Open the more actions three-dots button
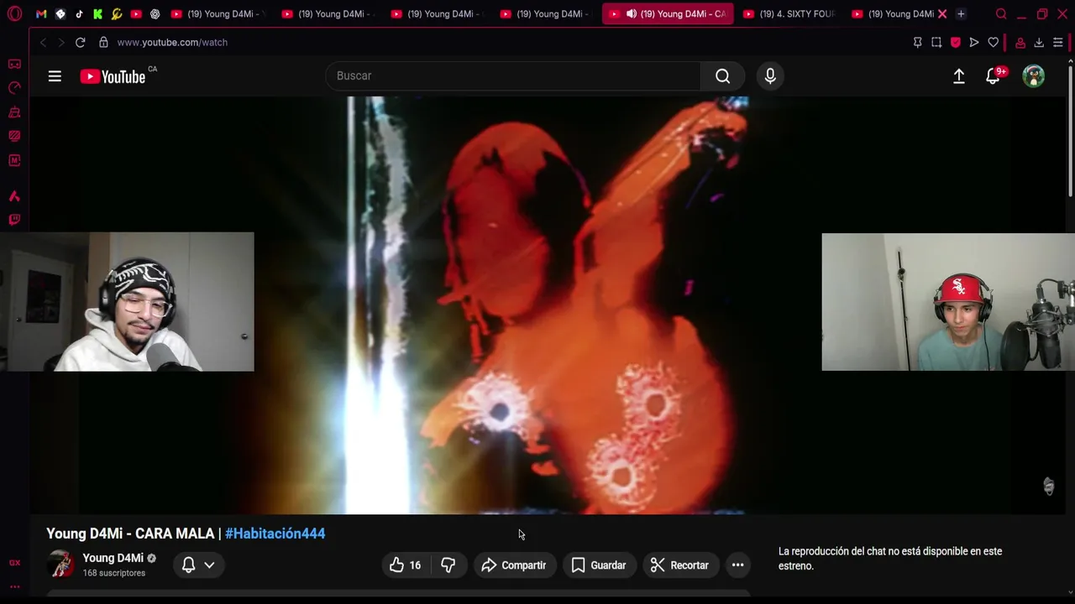This screenshot has width=1075, height=604. click(x=737, y=565)
